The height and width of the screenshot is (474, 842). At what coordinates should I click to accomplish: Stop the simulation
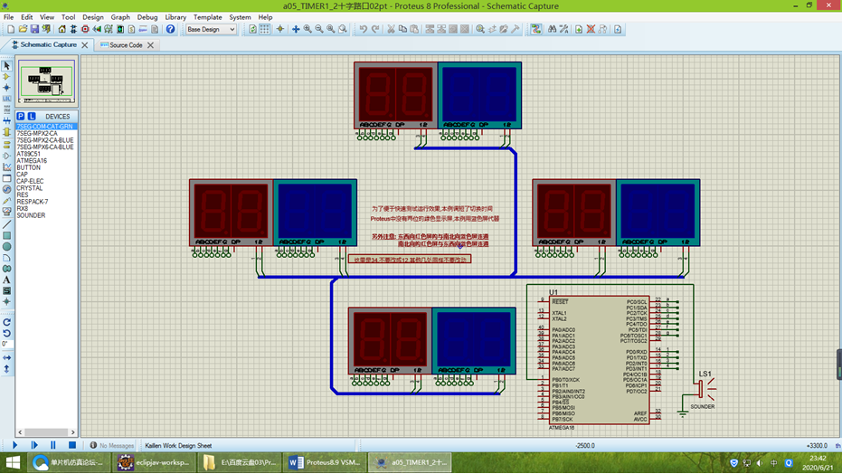point(72,445)
